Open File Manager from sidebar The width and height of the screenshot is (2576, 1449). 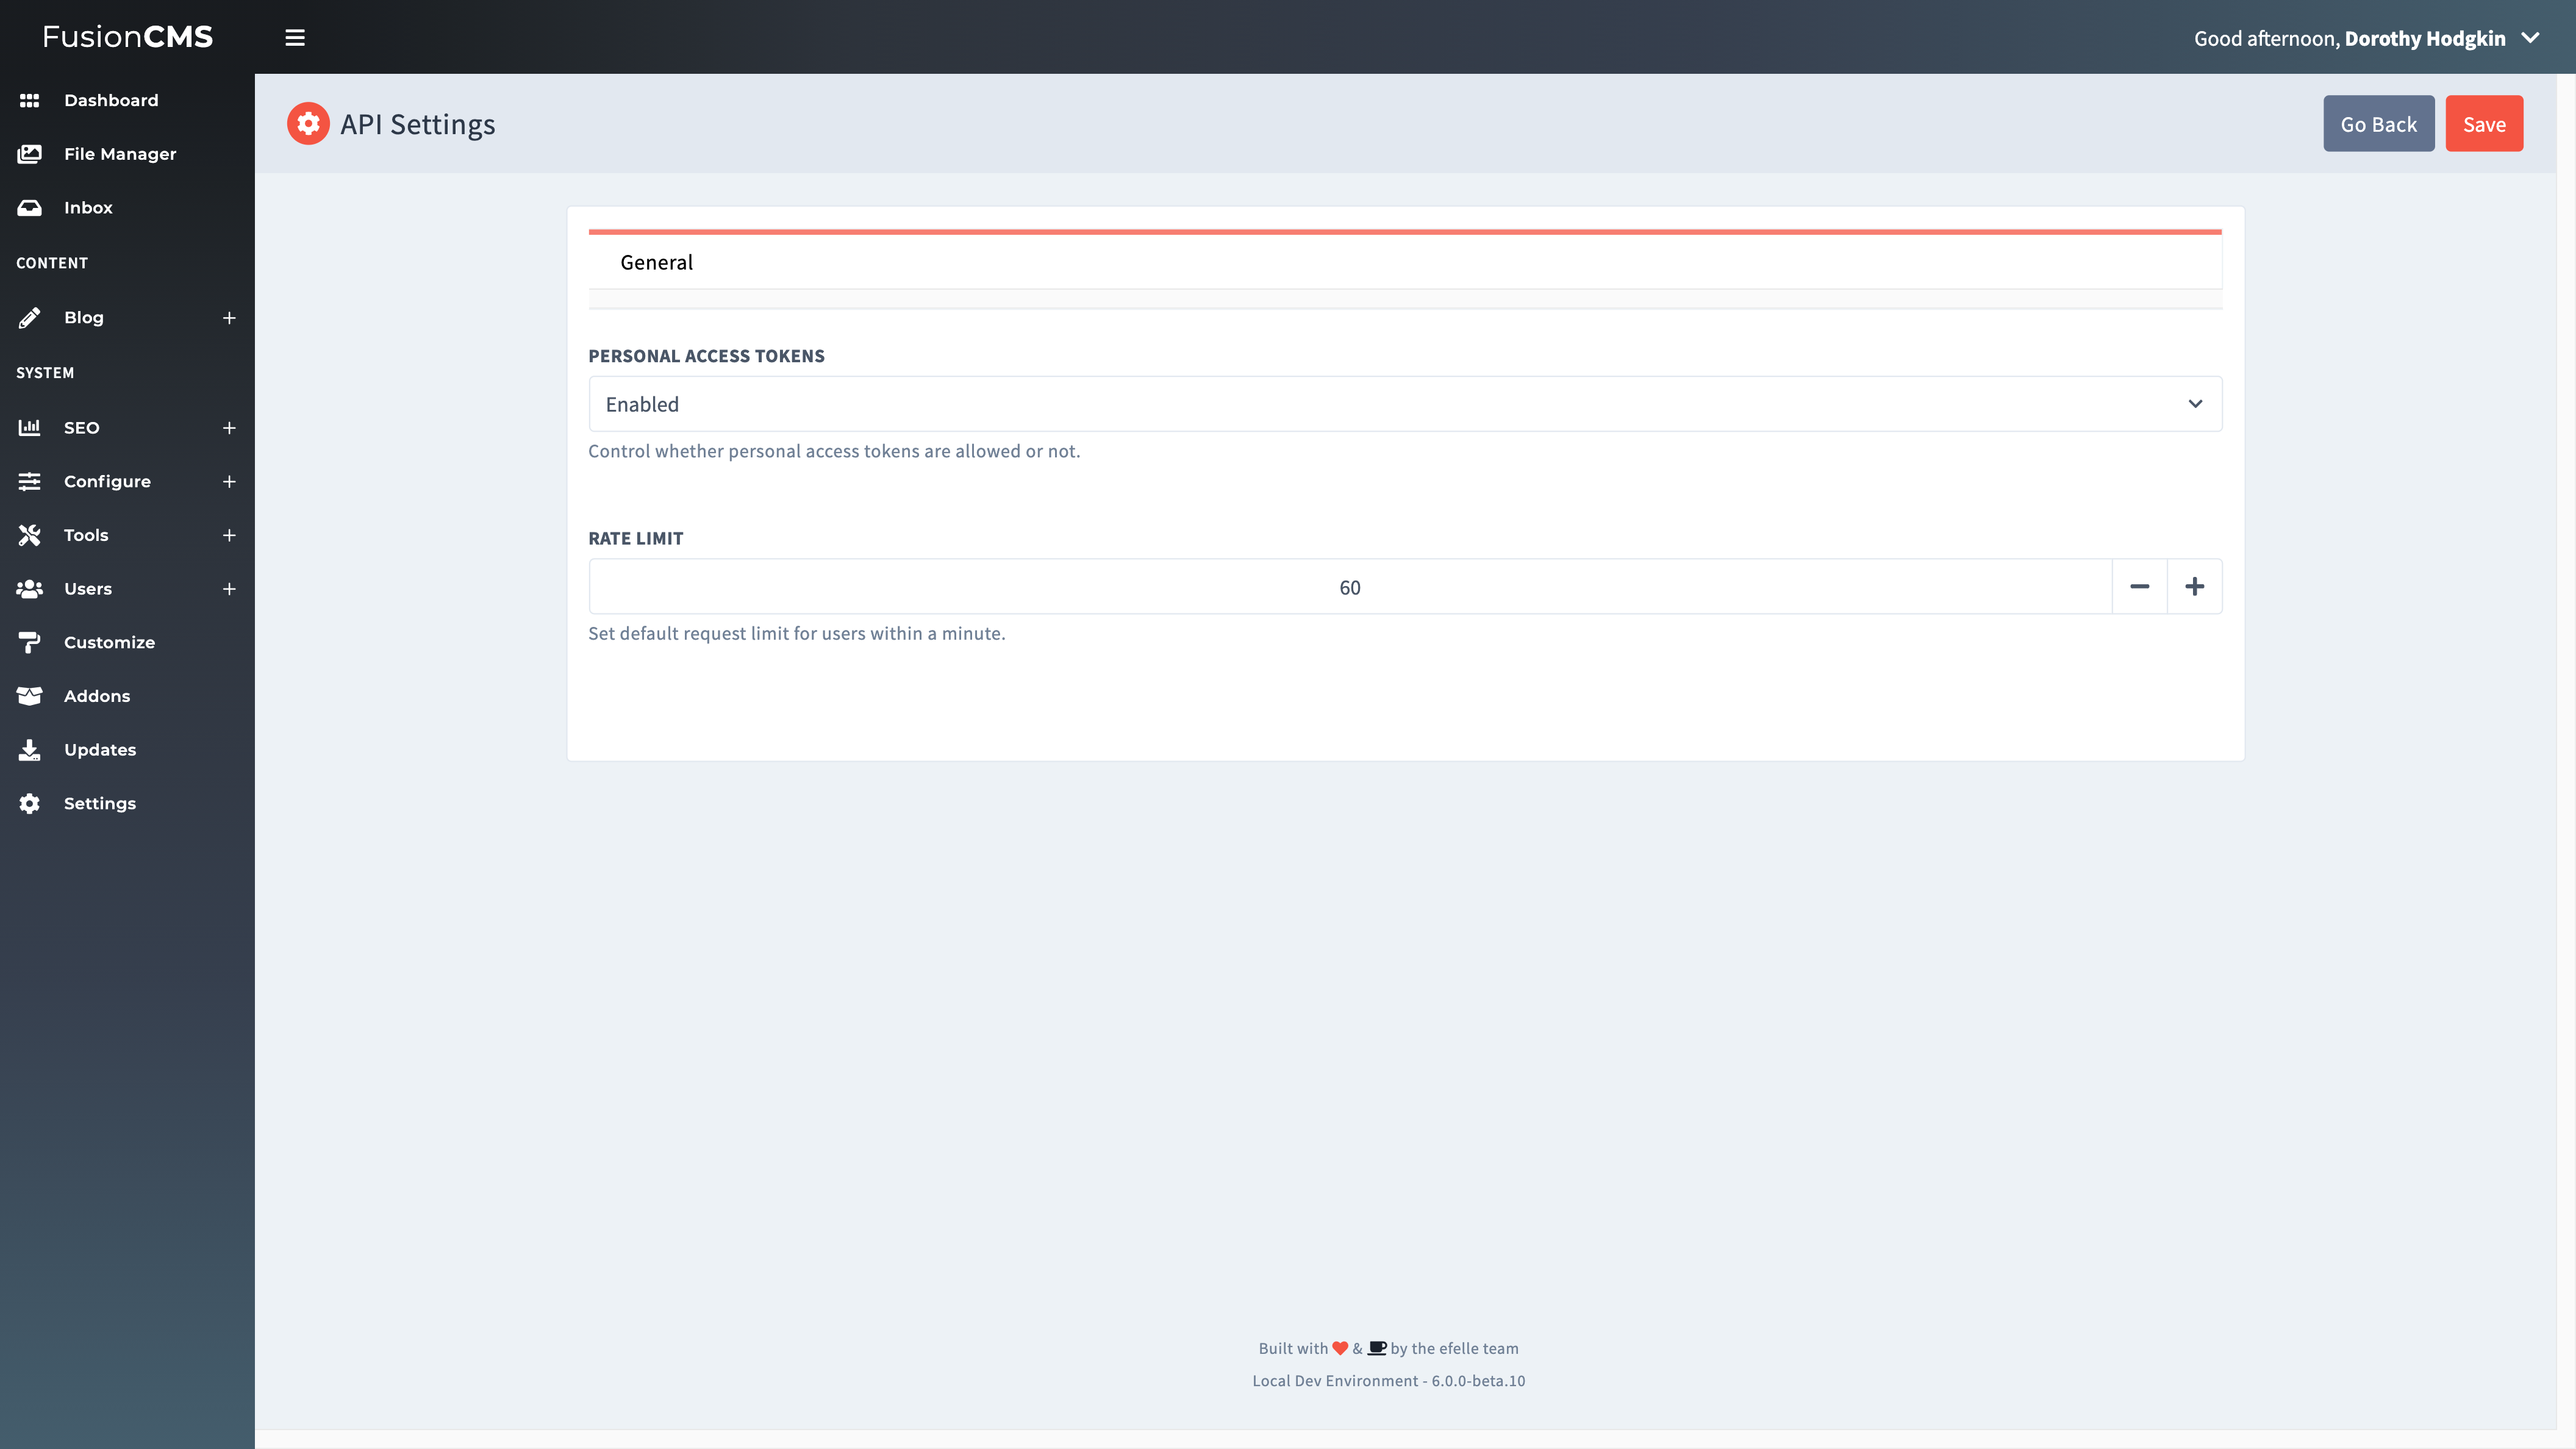120,154
